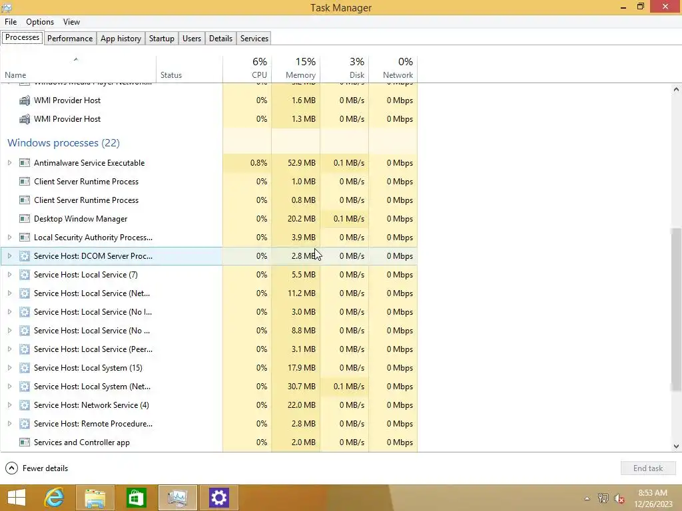682x511 pixels.
Task: Switch to the App history tab
Action: click(121, 38)
